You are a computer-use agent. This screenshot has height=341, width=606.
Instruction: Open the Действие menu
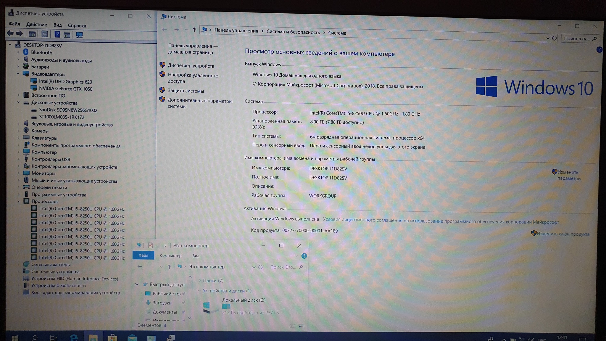coord(36,25)
